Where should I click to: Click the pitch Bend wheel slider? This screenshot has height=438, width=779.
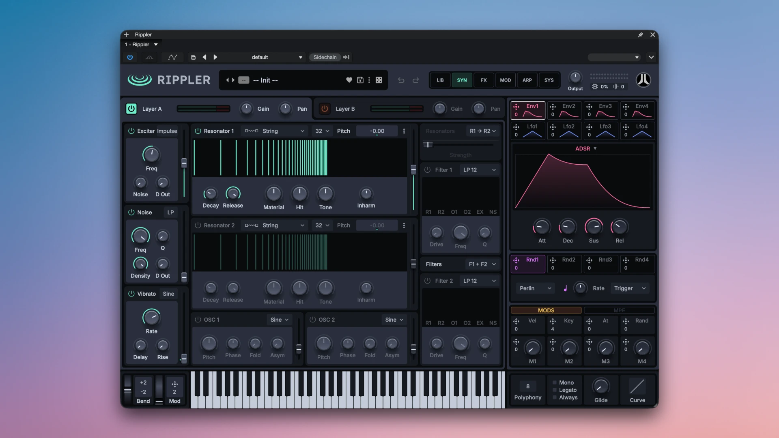click(127, 390)
